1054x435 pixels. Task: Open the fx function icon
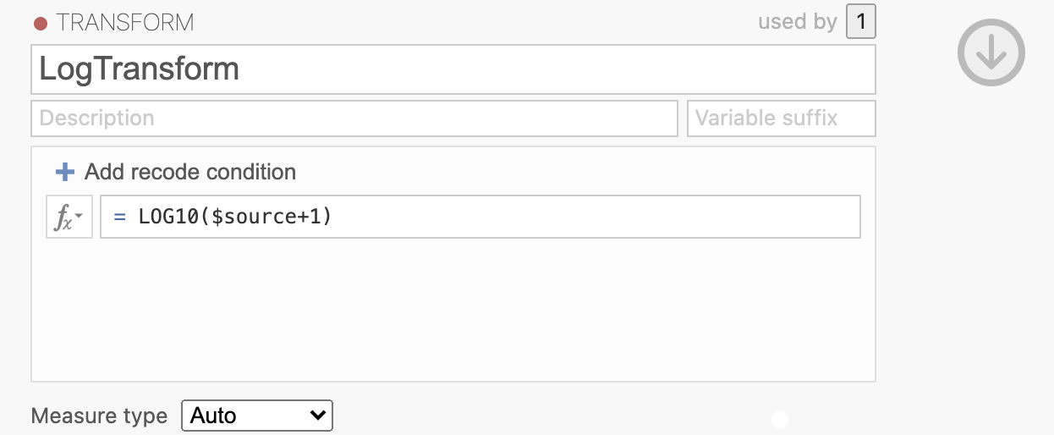click(x=69, y=217)
